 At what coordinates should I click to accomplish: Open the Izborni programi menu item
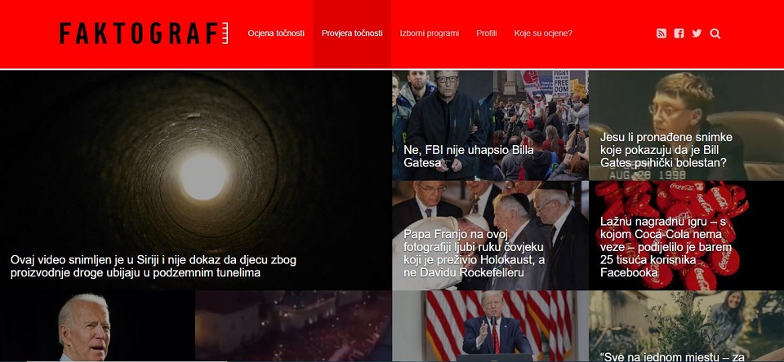(429, 33)
